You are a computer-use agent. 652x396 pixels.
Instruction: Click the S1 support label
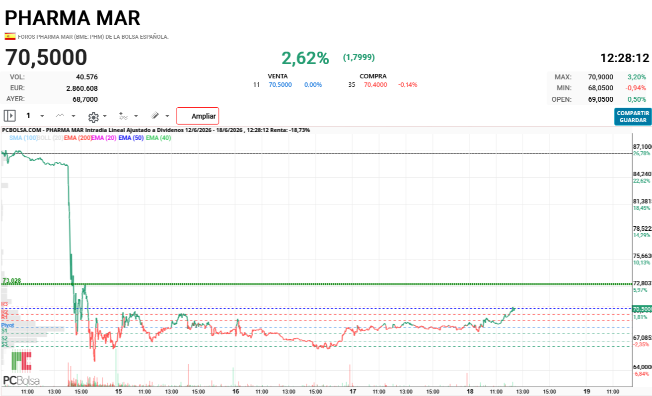(x=4, y=330)
